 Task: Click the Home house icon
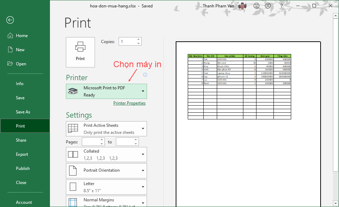[10, 36]
